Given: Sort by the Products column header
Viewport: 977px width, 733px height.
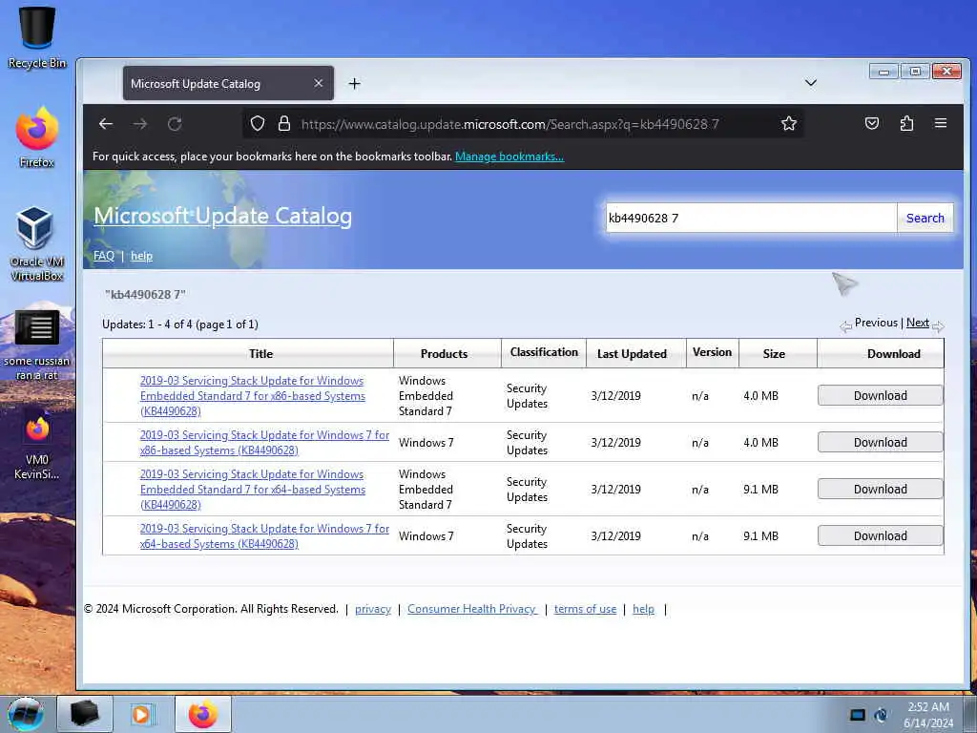Looking at the screenshot, I should point(444,353).
